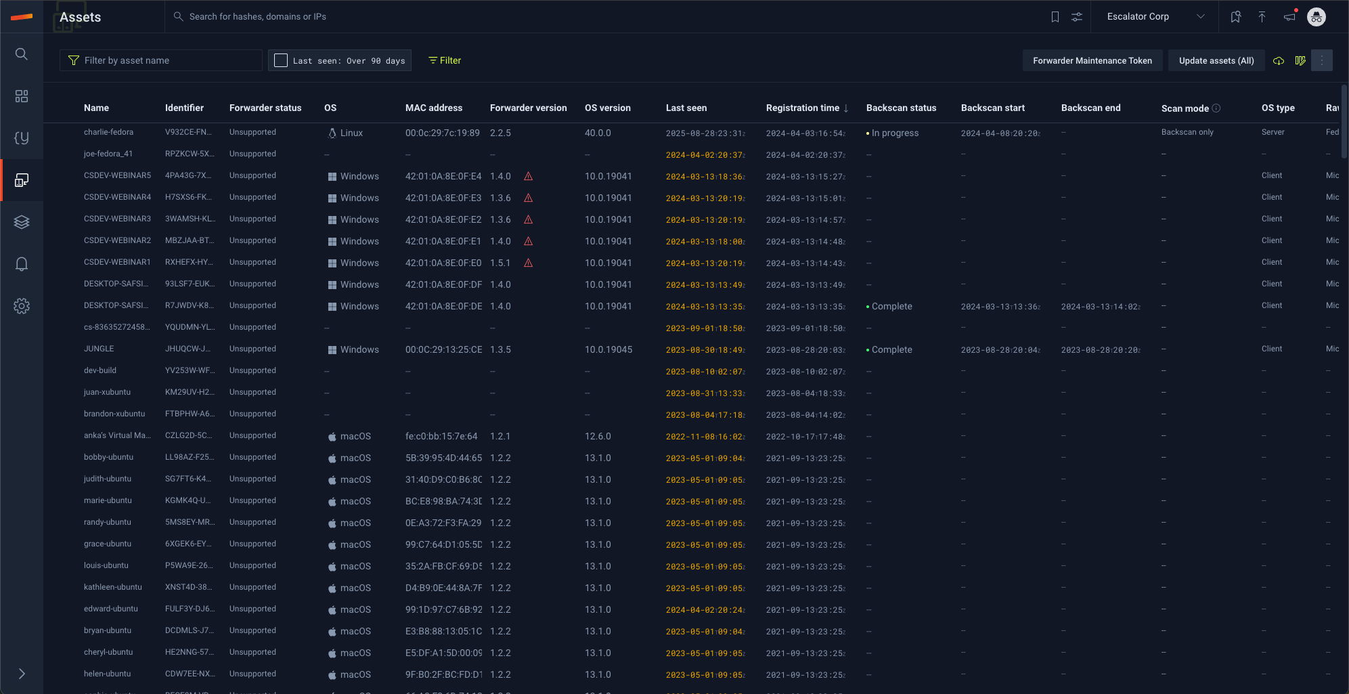
Task: Sort by the Registration time column header
Action: (x=803, y=108)
